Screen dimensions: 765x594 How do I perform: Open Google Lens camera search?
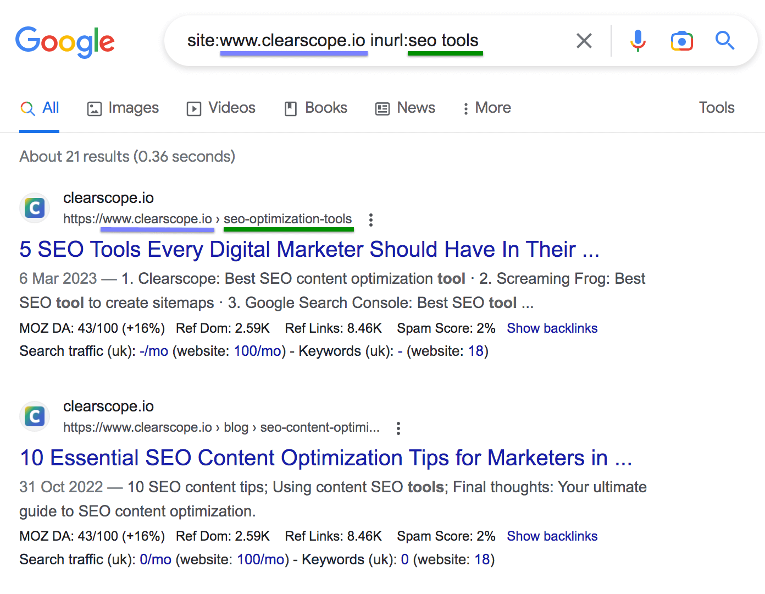[681, 41]
